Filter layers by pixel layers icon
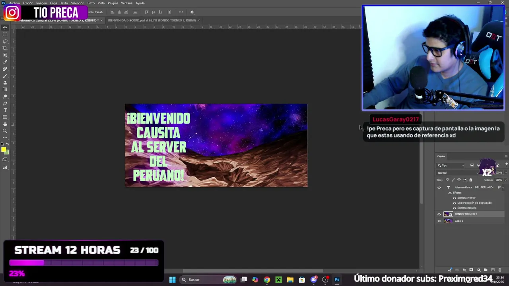The width and height of the screenshot is (509, 286). (x=472, y=165)
